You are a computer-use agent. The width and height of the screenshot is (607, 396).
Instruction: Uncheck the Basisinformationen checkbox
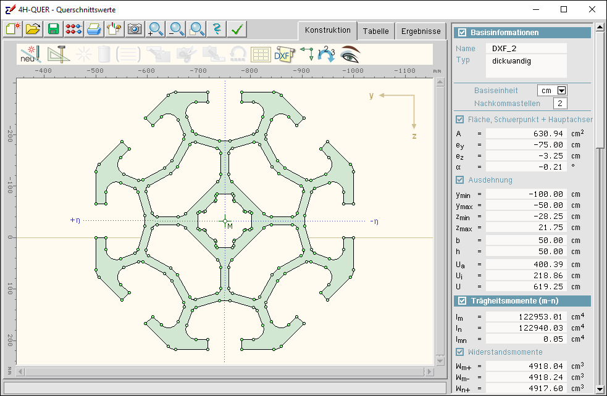[461, 33]
